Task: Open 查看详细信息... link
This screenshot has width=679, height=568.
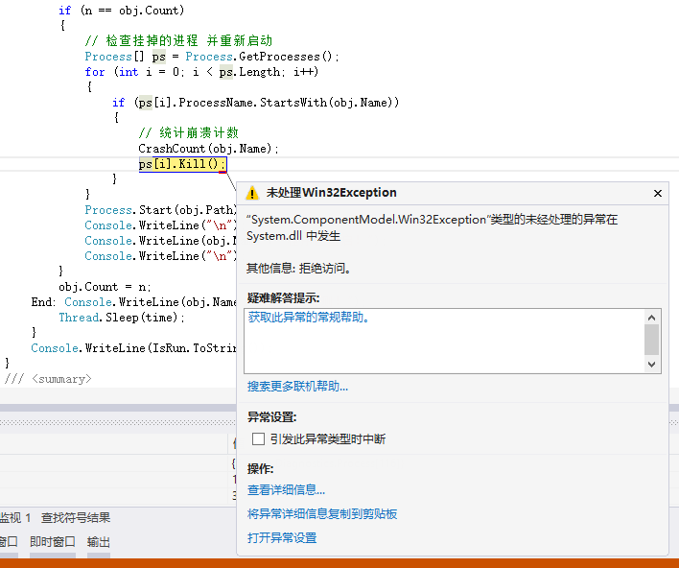Action: coord(286,490)
